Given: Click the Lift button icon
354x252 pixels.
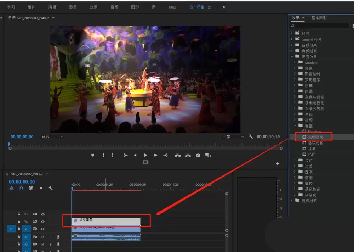Looking at the screenshot, I should (178, 155).
